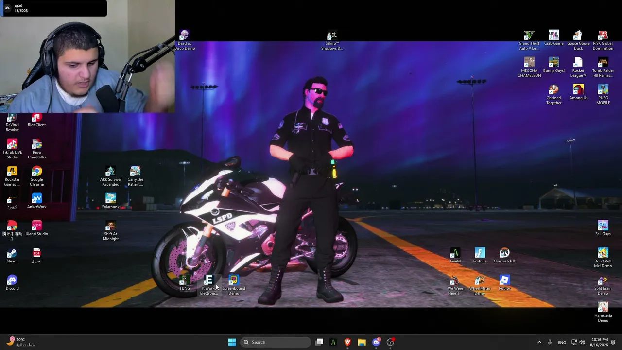Click the microphone tray icon

point(550,342)
